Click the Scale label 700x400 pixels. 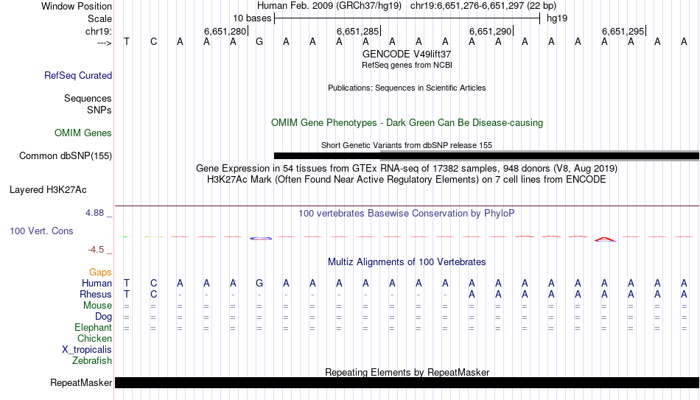[100, 18]
